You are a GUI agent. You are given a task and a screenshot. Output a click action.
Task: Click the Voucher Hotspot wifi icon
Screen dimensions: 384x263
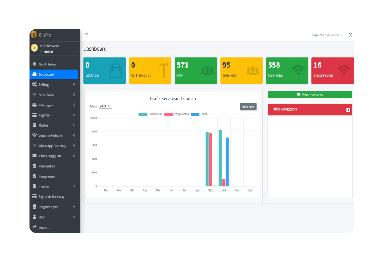[x=35, y=135]
